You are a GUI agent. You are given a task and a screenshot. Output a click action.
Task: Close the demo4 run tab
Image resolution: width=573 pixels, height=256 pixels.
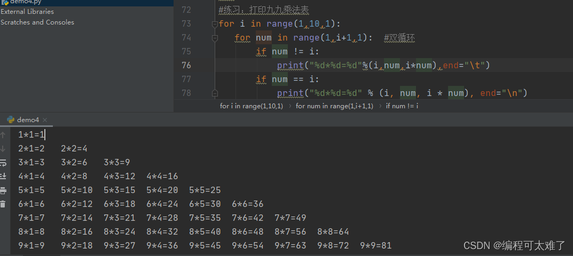tap(44, 120)
